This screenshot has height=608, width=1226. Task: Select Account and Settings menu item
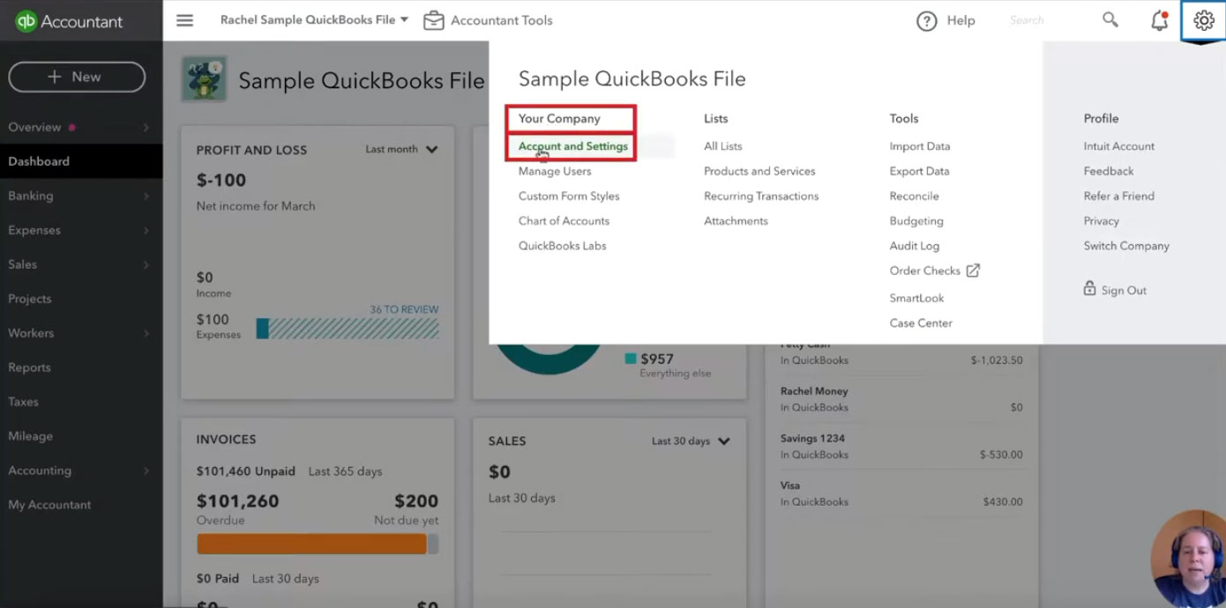pyautogui.click(x=573, y=146)
